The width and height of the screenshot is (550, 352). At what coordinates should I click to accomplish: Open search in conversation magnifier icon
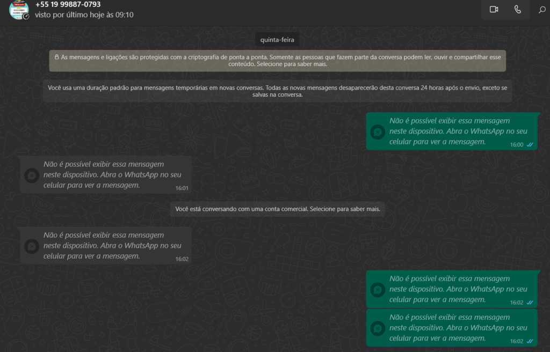[542, 10]
